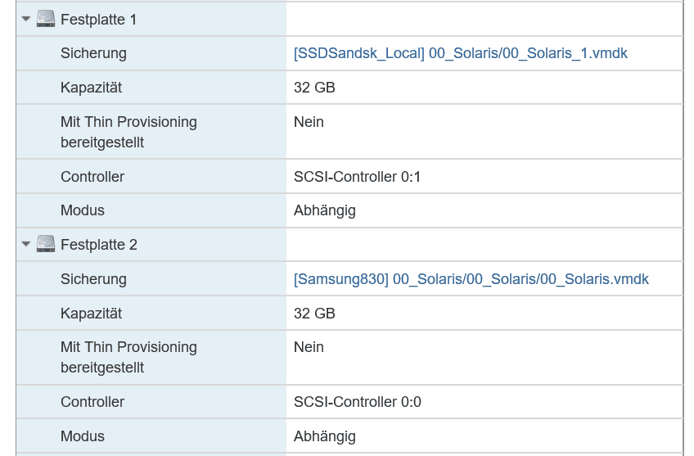Click the SCSI-Controller 0:1 value
Screen dimensions: 694x456
[357, 177]
